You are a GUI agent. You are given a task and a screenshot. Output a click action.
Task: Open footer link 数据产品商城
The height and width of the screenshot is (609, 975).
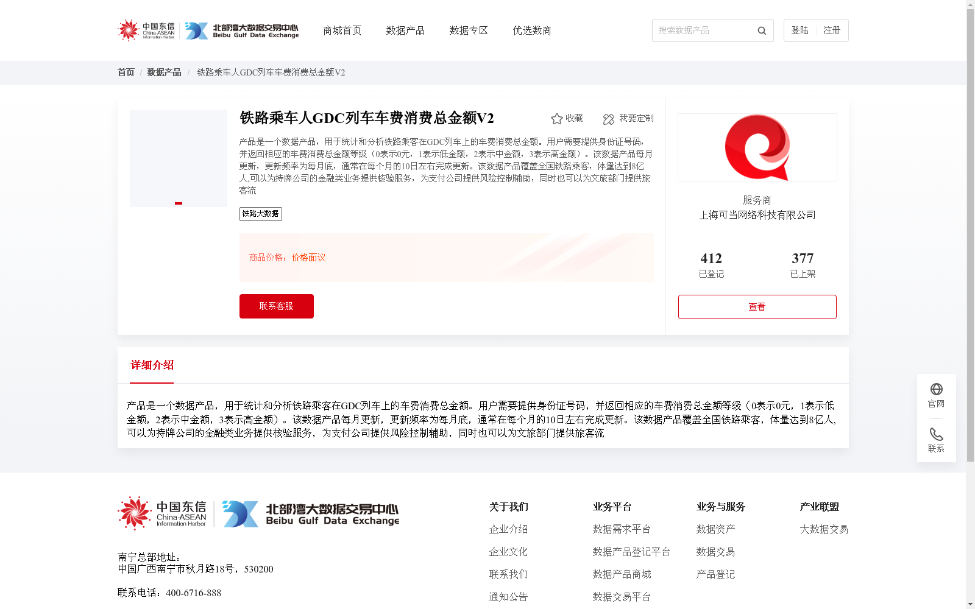coord(622,574)
